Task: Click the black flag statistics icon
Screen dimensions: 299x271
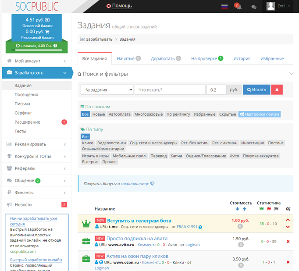Action: pyautogui.click(x=276, y=209)
